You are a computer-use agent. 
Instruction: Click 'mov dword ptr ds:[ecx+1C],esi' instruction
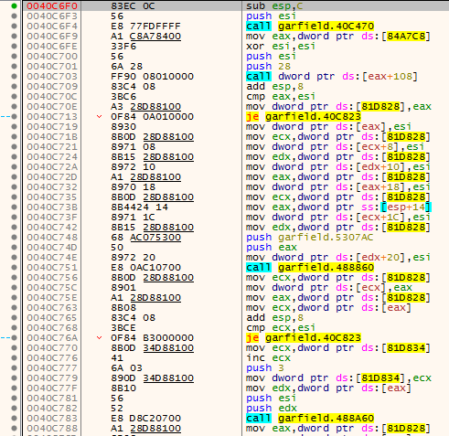338,218
